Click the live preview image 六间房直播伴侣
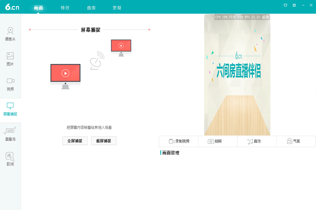 (237, 75)
